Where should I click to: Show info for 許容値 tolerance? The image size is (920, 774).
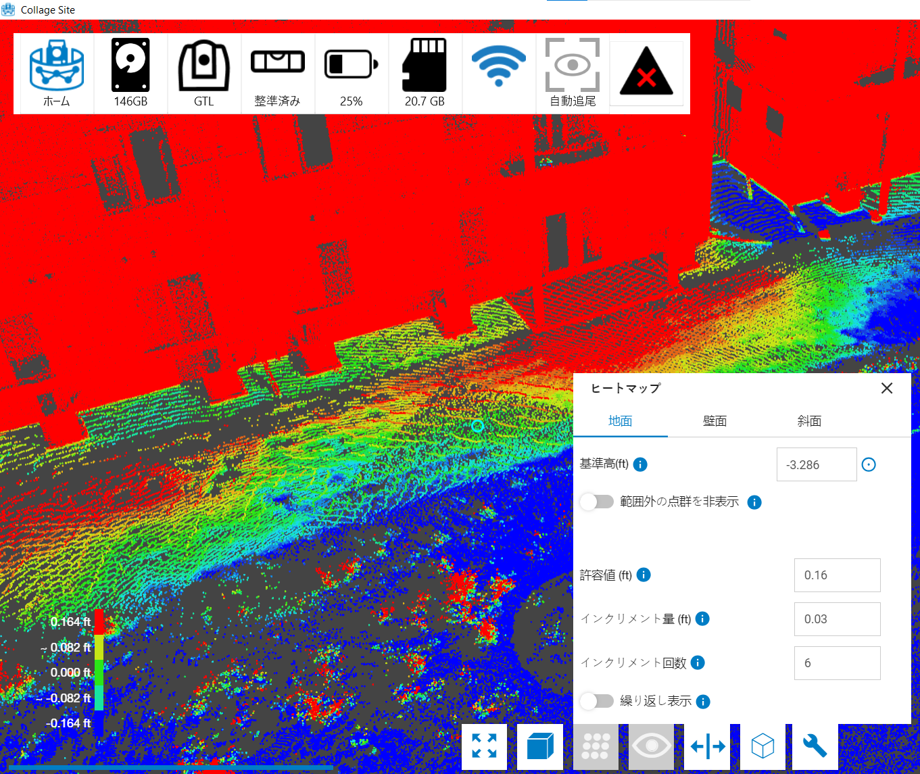[644, 575]
